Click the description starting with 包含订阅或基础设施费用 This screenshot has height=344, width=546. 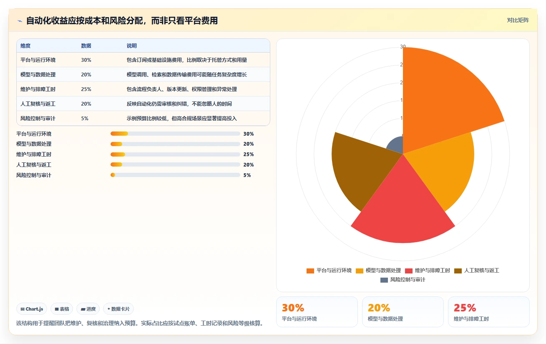point(187,60)
